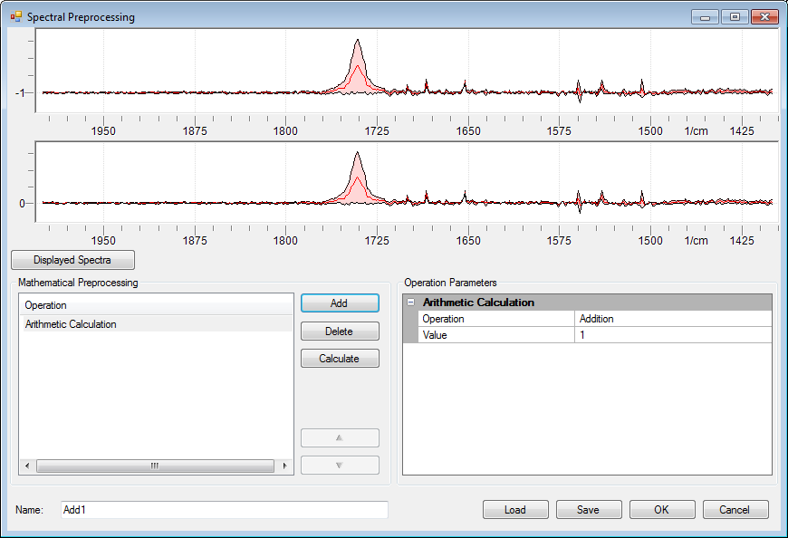The image size is (788, 538).
Task: Delete the selected operation
Action: 340,331
